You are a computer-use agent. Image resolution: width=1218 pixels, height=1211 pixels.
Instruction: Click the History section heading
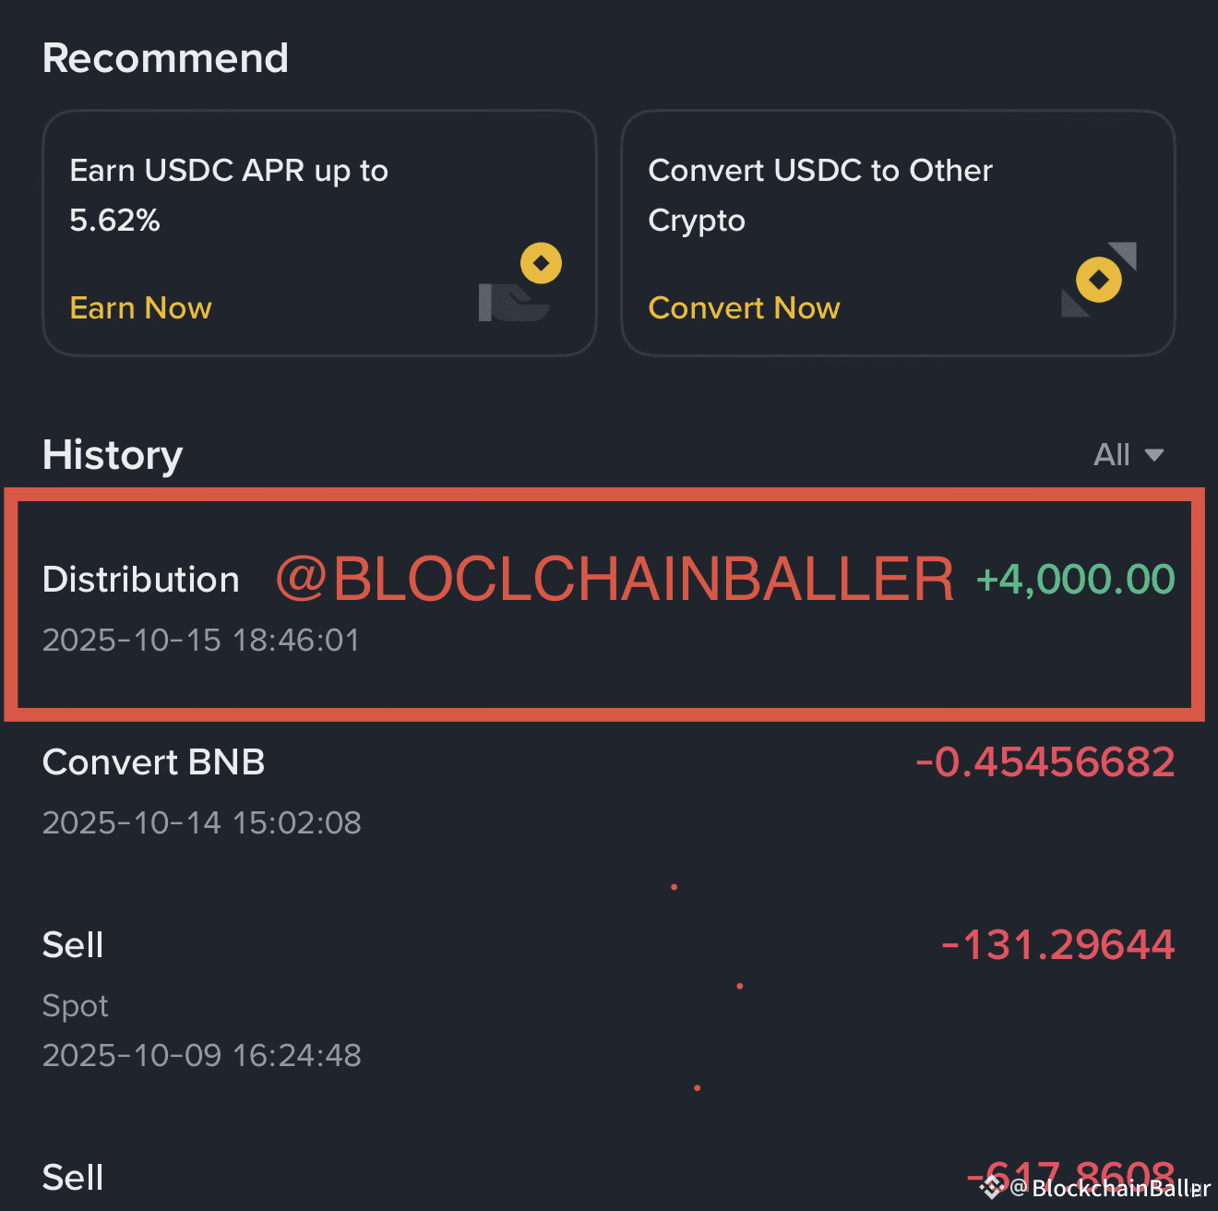click(x=113, y=455)
